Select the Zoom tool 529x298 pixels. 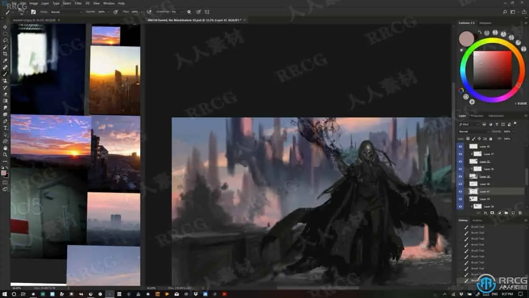[x=5, y=155]
